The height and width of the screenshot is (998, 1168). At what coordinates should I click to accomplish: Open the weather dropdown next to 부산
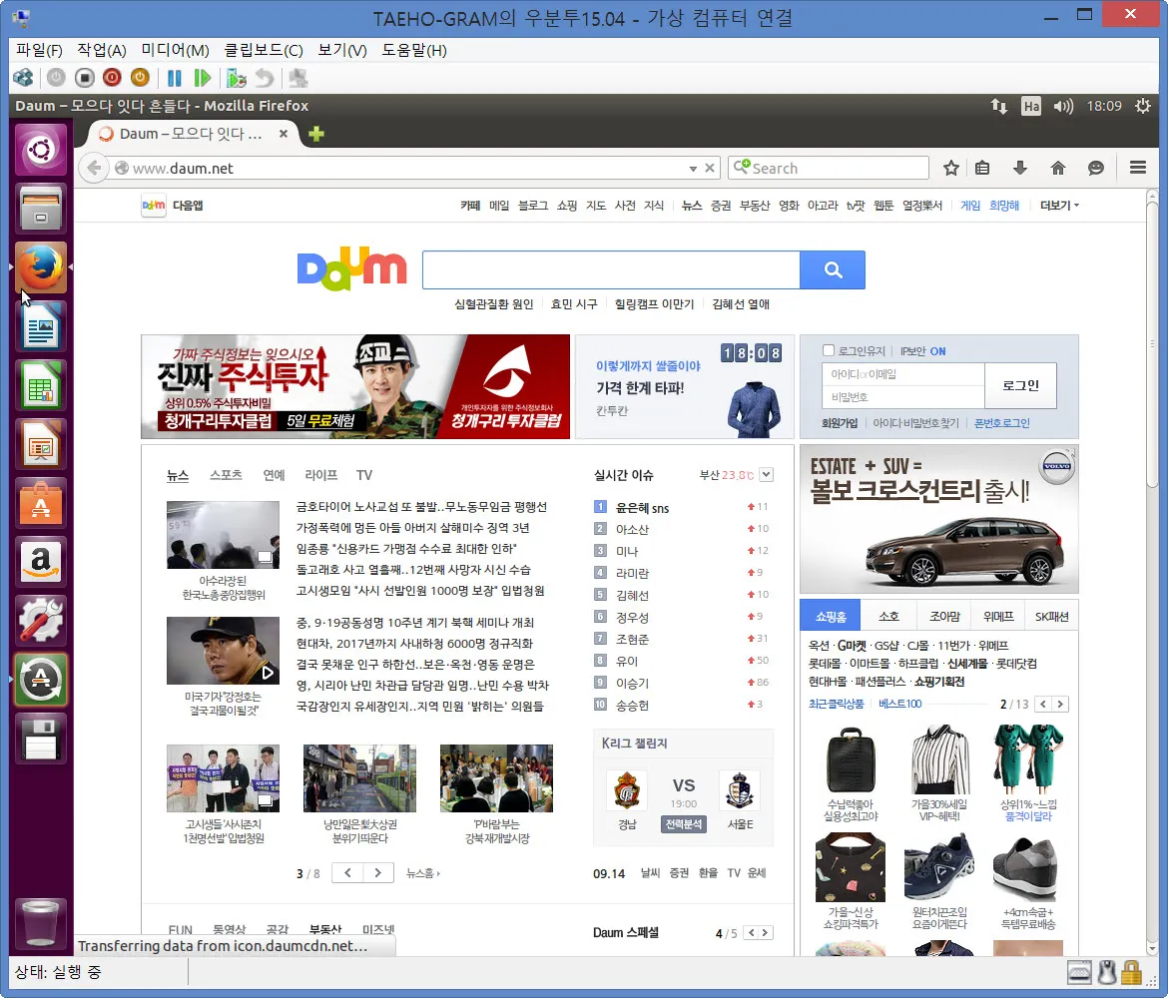pos(767,474)
